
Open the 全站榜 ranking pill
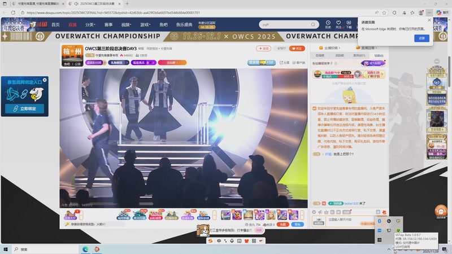(x=172, y=63)
